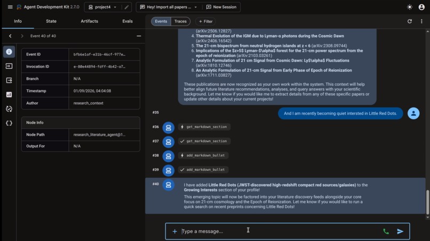
Task: Select the chart graph icon in side rail
Action: [9, 95]
